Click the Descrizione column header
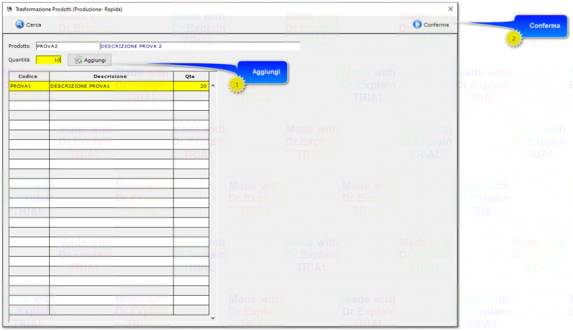The height and width of the screenshot is (331, 573). click(x=111, y=76)
